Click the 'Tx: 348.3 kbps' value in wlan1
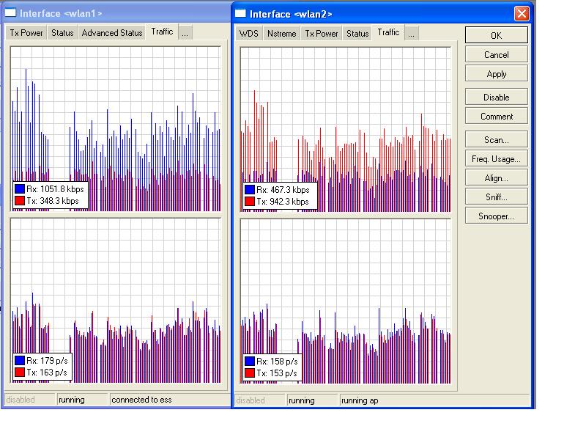 tap(53, 201)
